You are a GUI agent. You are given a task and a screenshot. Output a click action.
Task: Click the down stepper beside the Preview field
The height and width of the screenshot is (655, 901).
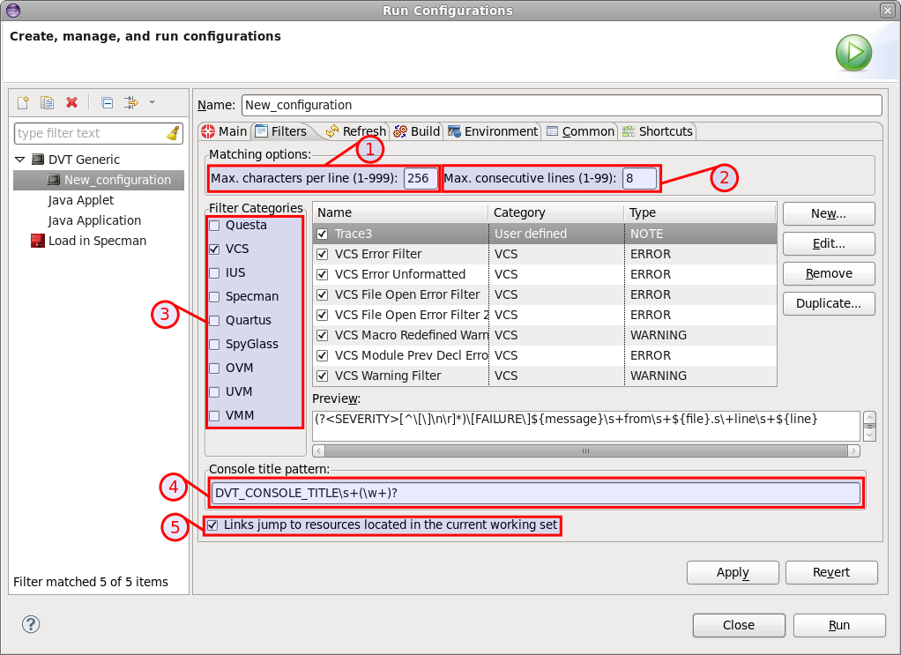(x=869, y=432)
